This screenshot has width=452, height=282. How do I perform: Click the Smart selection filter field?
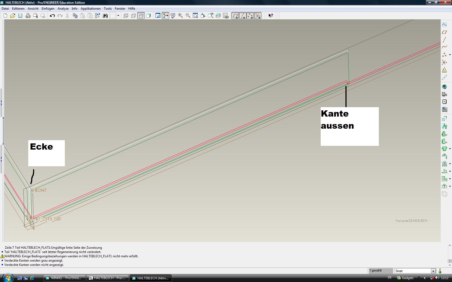415,271
